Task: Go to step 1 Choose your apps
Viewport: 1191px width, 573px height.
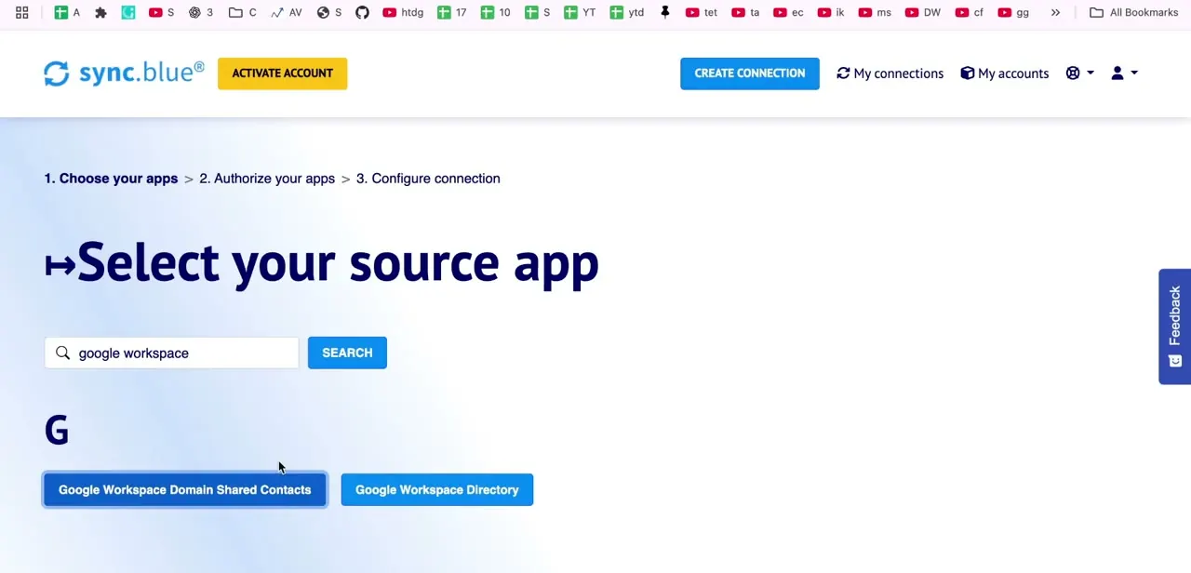Action: tap(111, 179)
